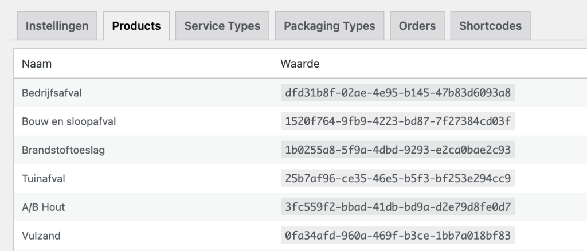
Task: Select the Bouw en sloopafval ID code
Action: [x=397, y=121]
